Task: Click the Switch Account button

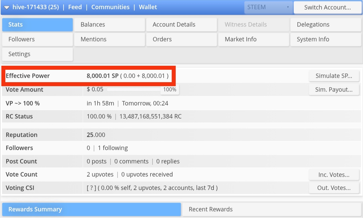Action: [x=327, y=7]
